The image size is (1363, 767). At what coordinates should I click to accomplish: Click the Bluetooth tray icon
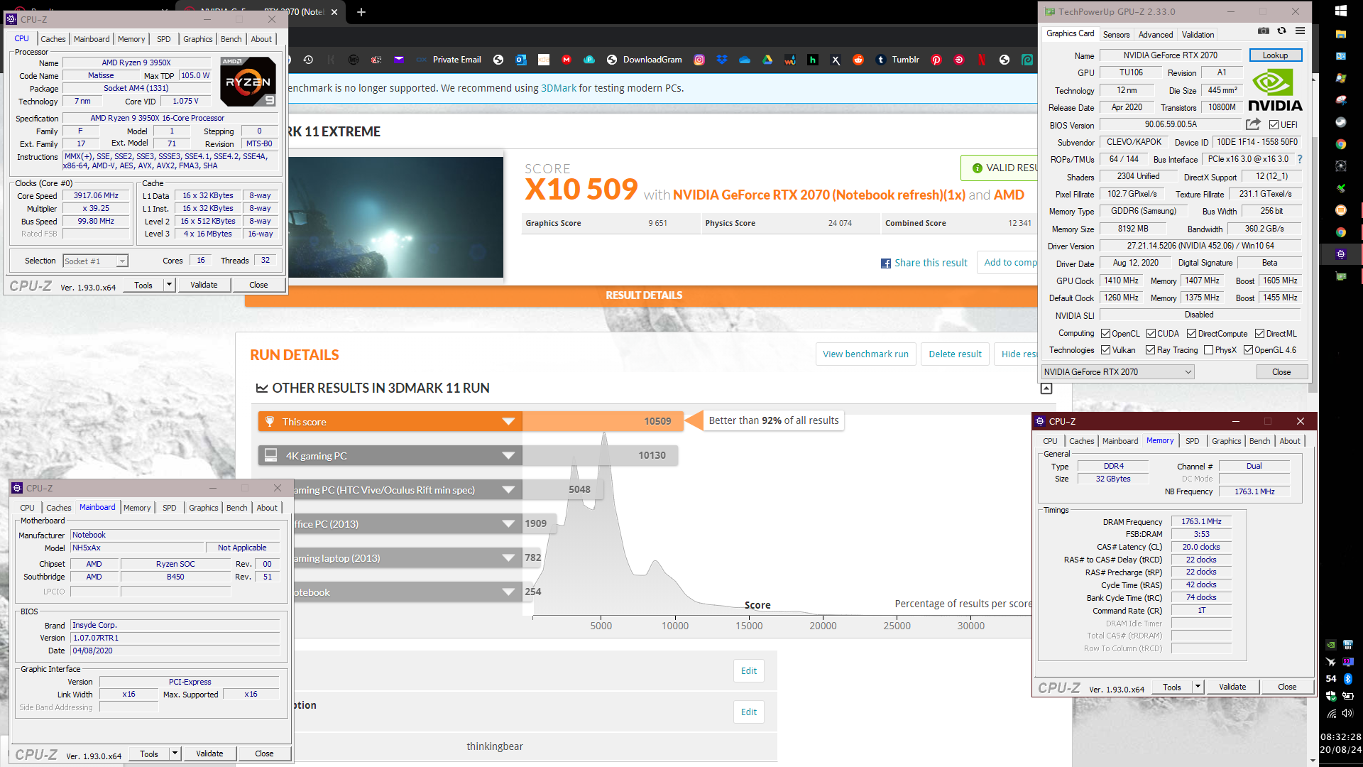(1347, 679)
